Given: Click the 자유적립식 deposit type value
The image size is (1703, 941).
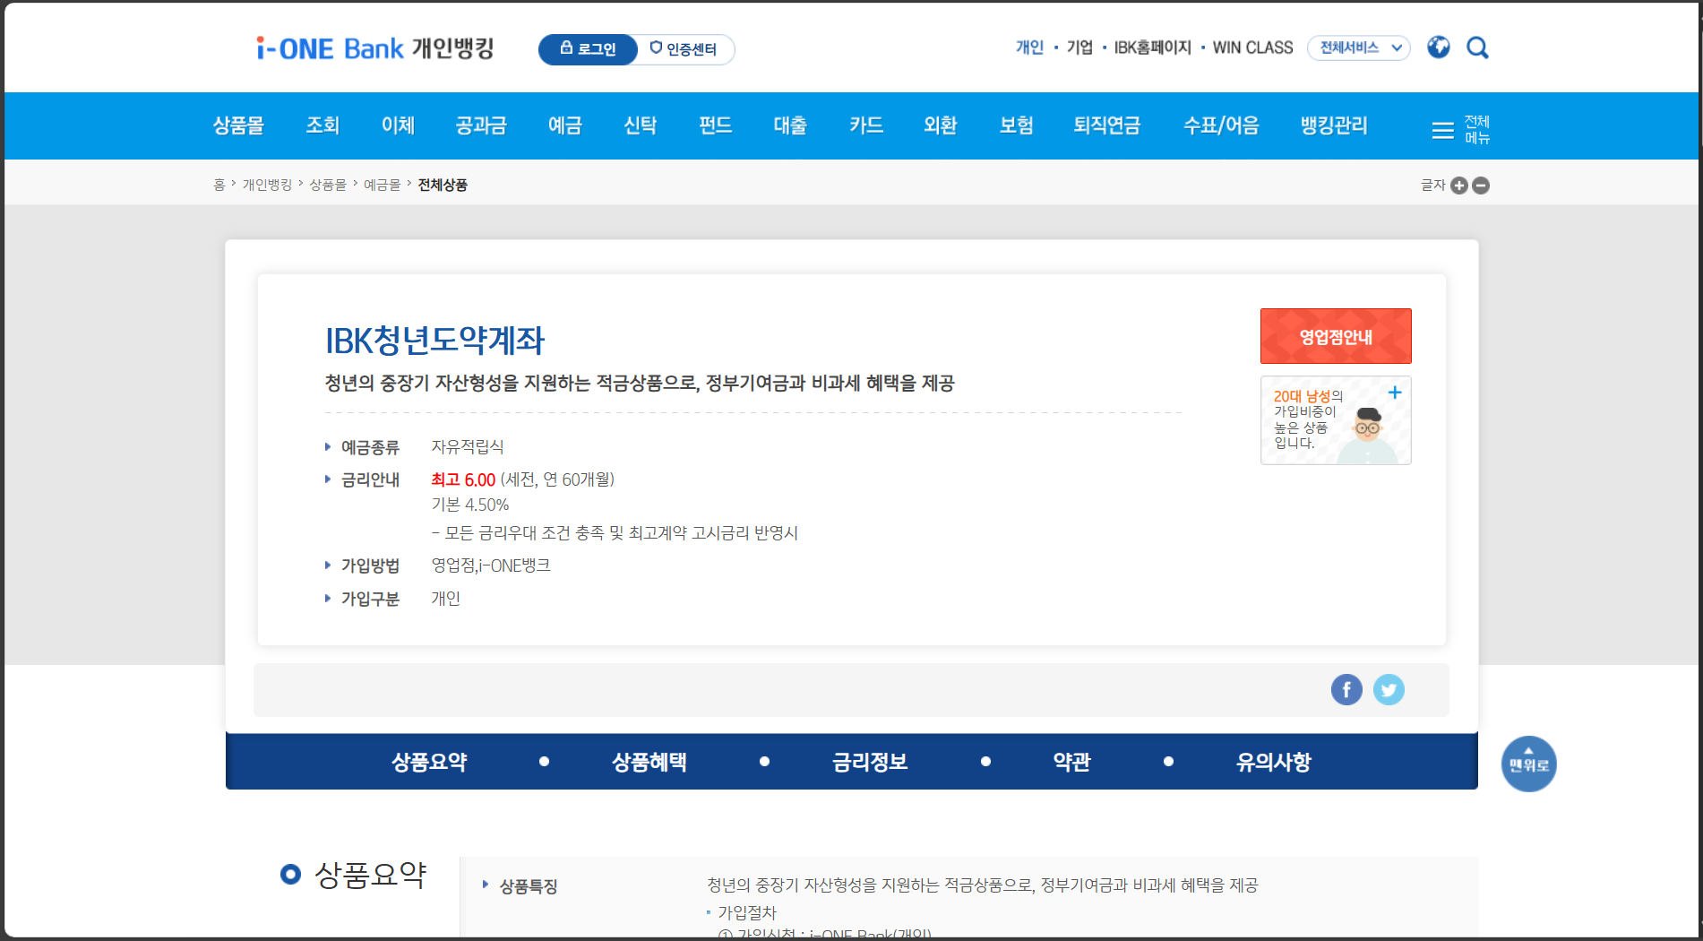Looking at the screenshot, I should click(468, 446).
